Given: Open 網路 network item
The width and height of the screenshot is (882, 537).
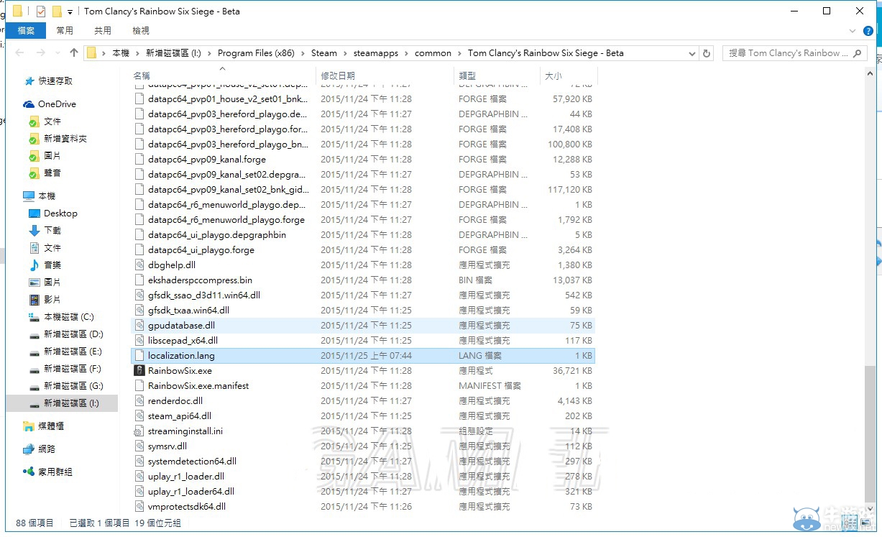Looking at the screenshot, I should pos(46,449).
